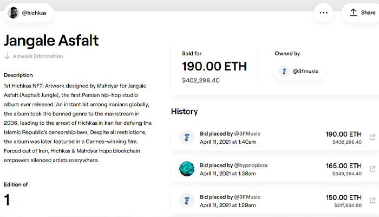The width and height of the screenshot is (379, 217).
Task: Open the @3fmusic owner profile
Action: coord(306,71)
